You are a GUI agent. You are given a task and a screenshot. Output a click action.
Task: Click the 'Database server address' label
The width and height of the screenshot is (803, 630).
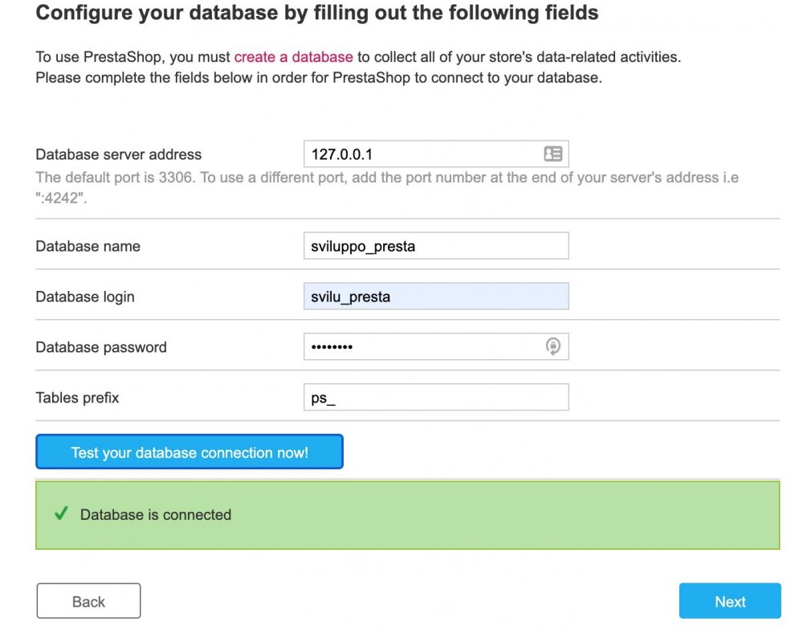point(119,154)
